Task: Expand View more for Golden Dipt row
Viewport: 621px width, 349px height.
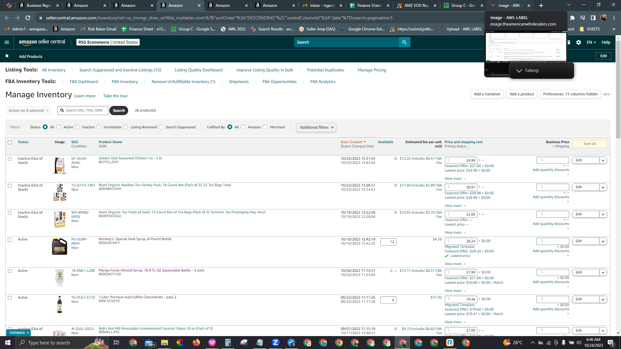Action: point(455,179)
